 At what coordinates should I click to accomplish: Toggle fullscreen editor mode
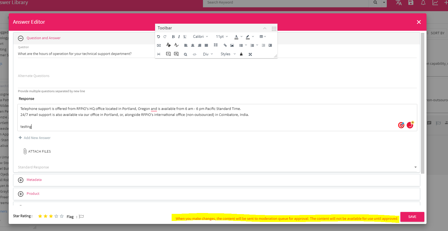(250, 54)
